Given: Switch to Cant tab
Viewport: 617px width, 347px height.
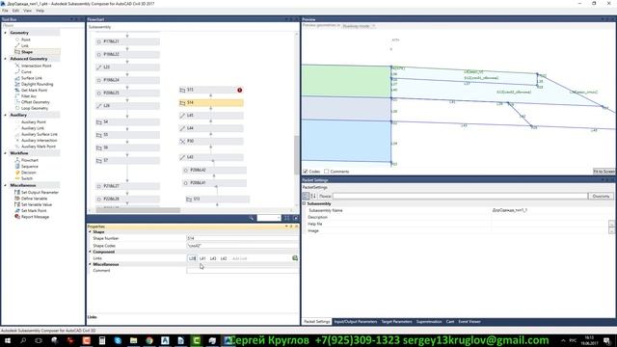Looking at the screenshot, I should coord(450,322).
